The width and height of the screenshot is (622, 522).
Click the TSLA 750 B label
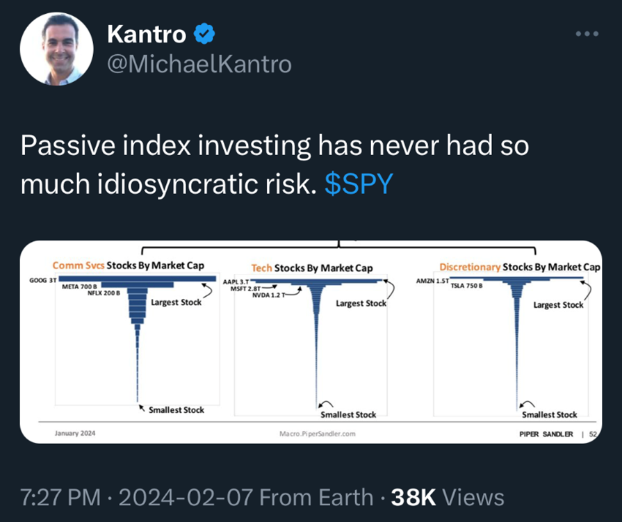tap(466, 286)
